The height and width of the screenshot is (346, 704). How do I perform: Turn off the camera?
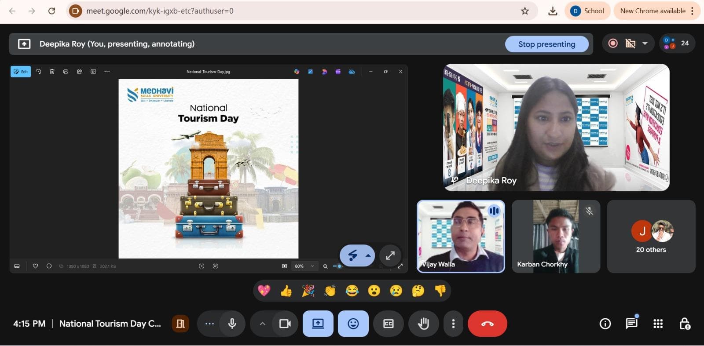(x=285, y=324)
